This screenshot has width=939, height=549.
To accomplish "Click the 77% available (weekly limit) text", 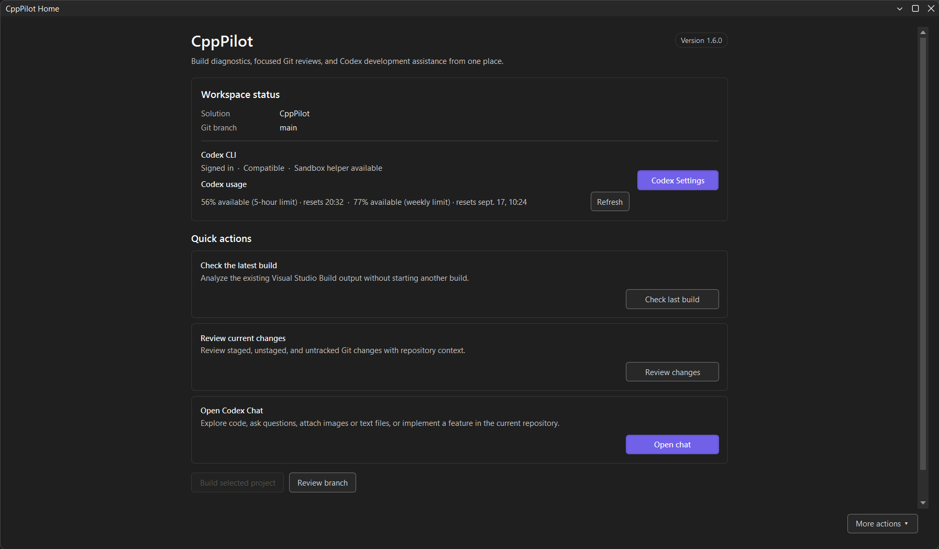I will [x=402, y=202].
